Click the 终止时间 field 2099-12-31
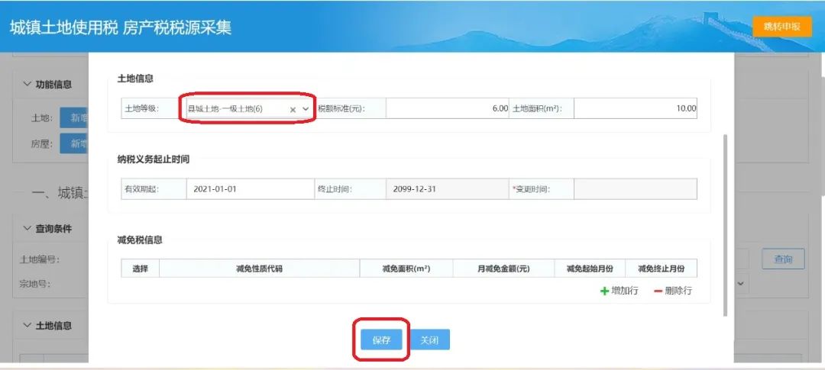 click(447, 189)
